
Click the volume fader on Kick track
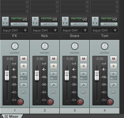(37, 76)
